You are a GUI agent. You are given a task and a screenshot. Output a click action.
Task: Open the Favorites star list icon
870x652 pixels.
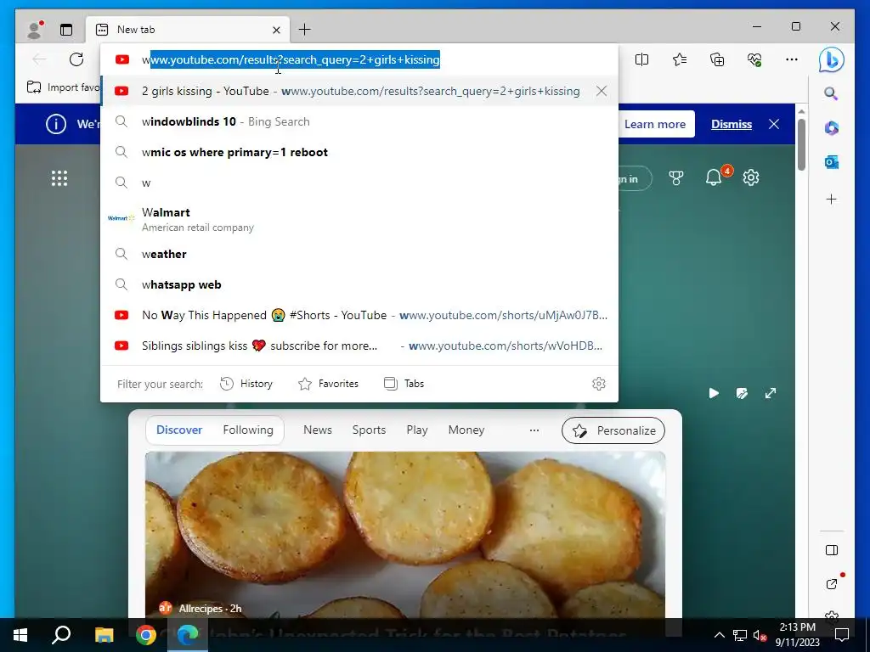point(680,59)
